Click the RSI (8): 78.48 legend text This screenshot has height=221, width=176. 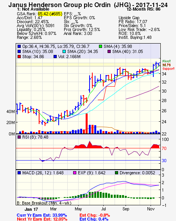(x=35, y=137)
